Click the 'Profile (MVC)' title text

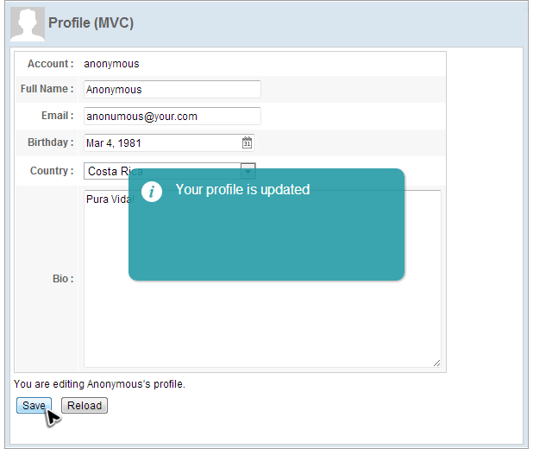pos(91,23)
